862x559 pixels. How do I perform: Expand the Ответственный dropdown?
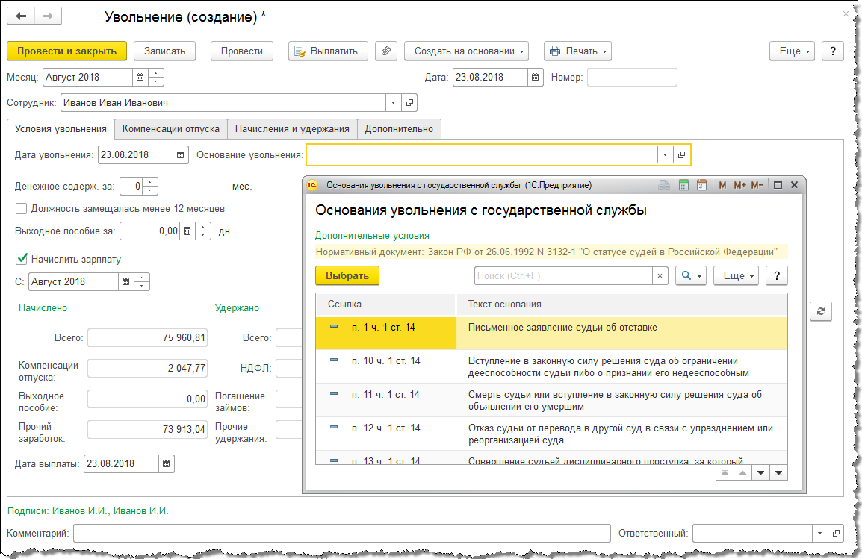(819, 533)
